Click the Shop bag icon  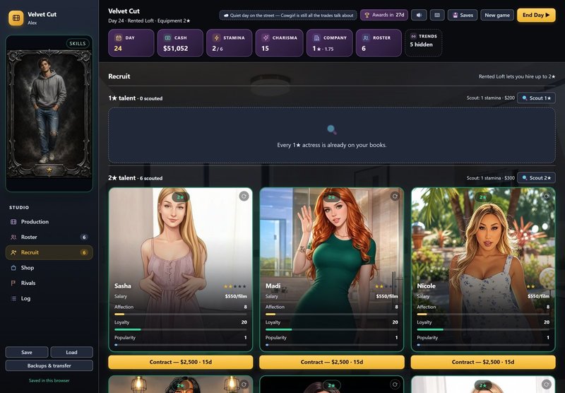(13, 267)
